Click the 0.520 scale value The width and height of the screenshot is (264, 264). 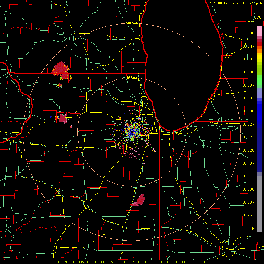(x=248, y=150)
